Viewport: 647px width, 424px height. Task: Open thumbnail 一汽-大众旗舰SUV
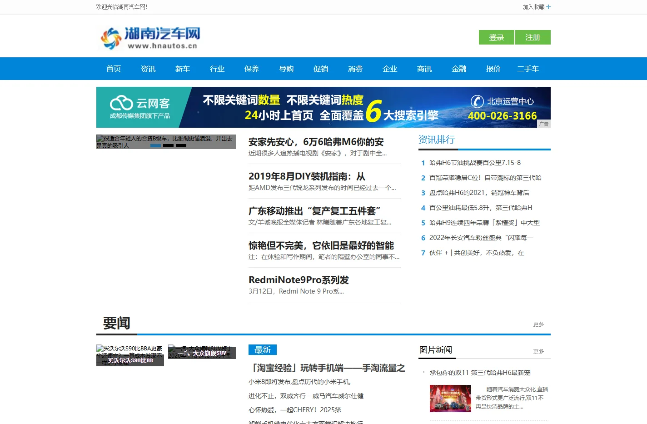202,352
